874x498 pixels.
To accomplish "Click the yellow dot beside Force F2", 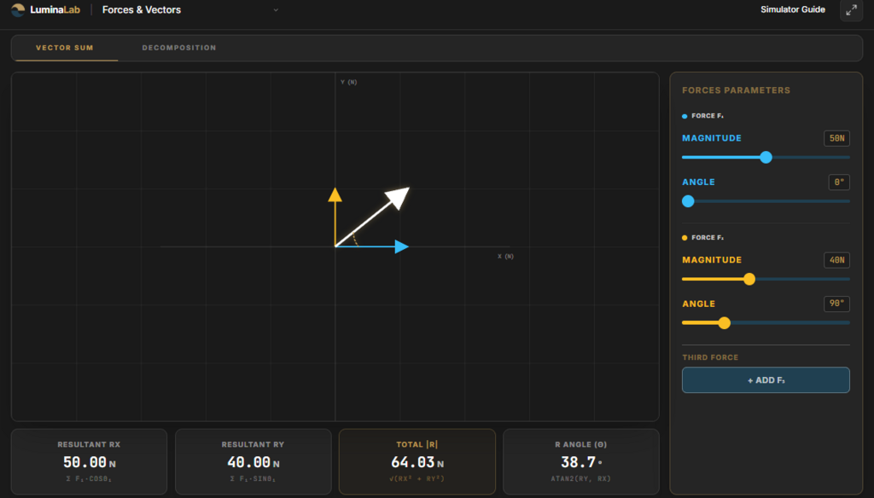I will pyautogui.click(x=685, y=238).
